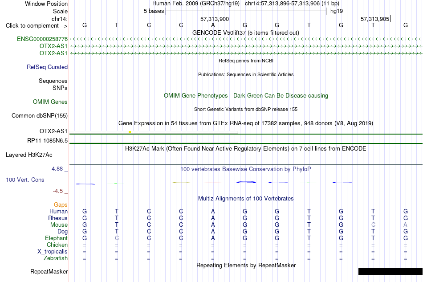Click 'chr14:57,313,896-57,313,906 (11 bp)' position text
423x282 pixels.
292,4
